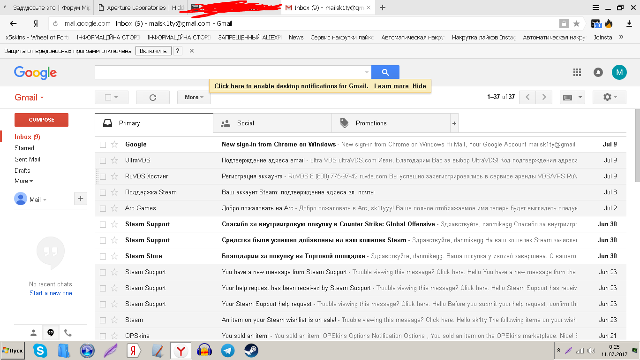Show more bookmarks with the » chevron

621,37
